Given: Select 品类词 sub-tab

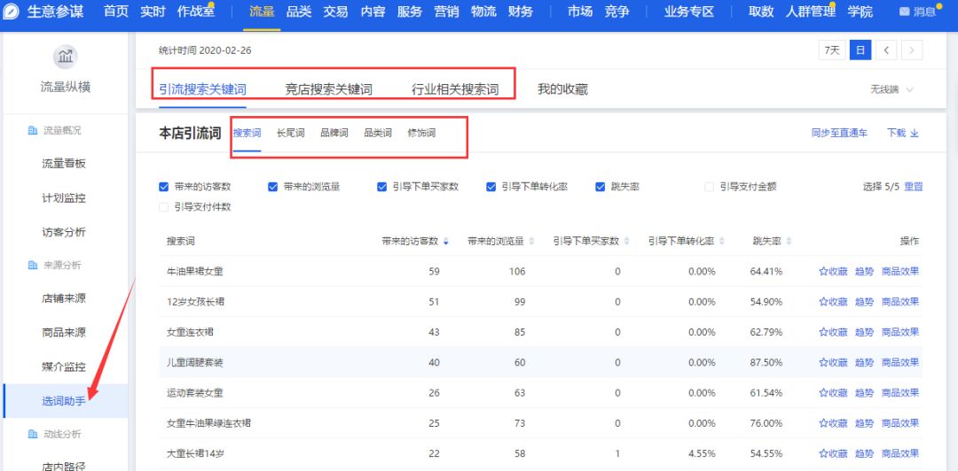Looking at the screenshot, I should click(378, 133).
